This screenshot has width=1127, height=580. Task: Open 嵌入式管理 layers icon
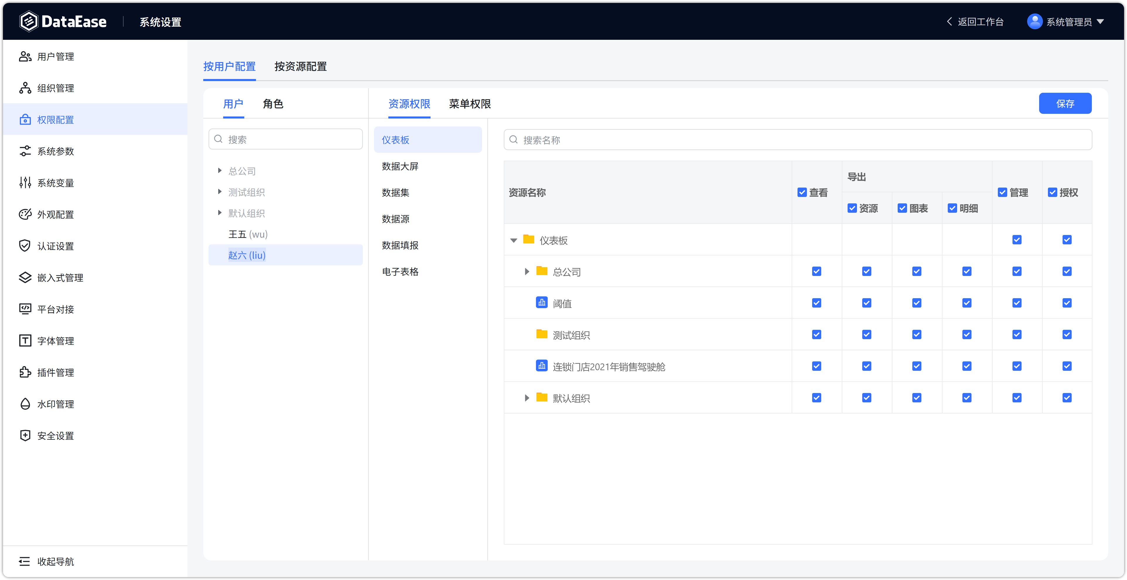[25, 277]
